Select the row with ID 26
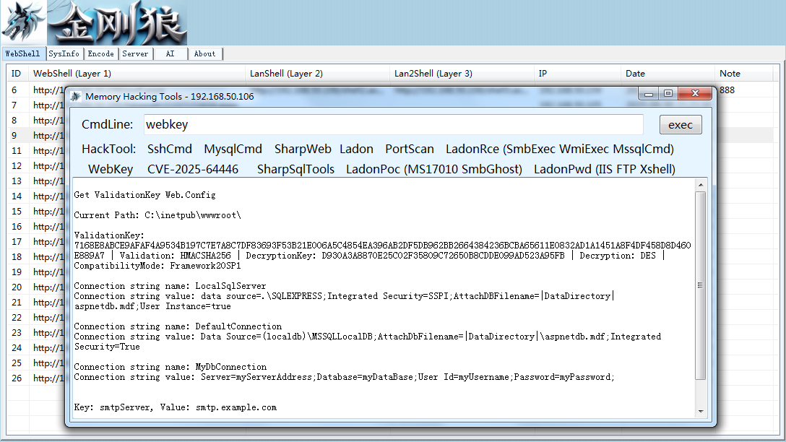Screen dimensions: 786x442 pyautogui.click(x=35, y=378)
